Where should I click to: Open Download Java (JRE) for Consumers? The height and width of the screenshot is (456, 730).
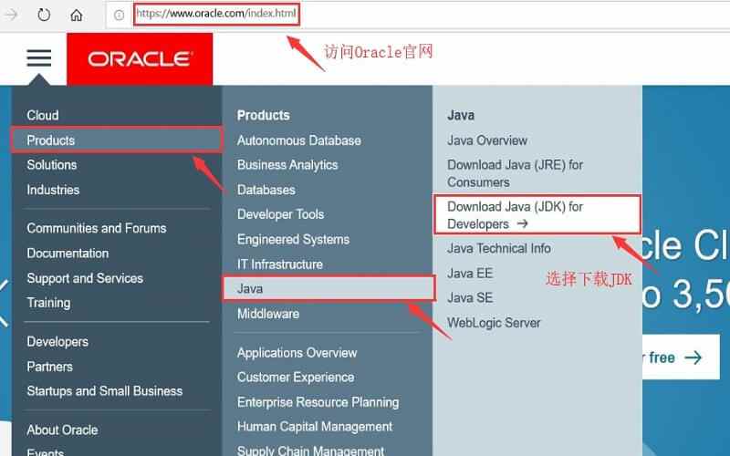pos(515,173)
